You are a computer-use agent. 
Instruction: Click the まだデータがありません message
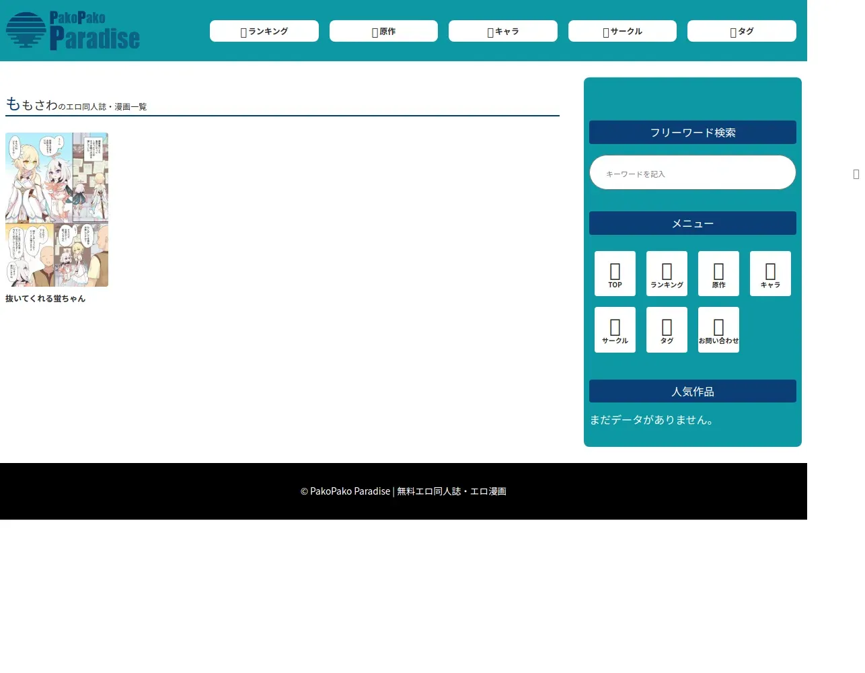tap(652, 420)
